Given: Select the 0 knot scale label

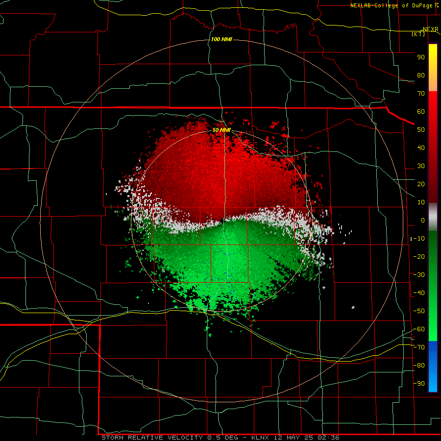Looking at the screenshot, I should pyautogui.click(x=423, y=220).
